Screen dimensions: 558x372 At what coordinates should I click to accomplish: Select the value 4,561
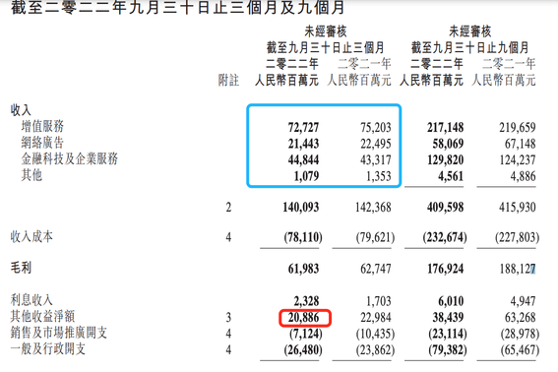tap(451, 176)
